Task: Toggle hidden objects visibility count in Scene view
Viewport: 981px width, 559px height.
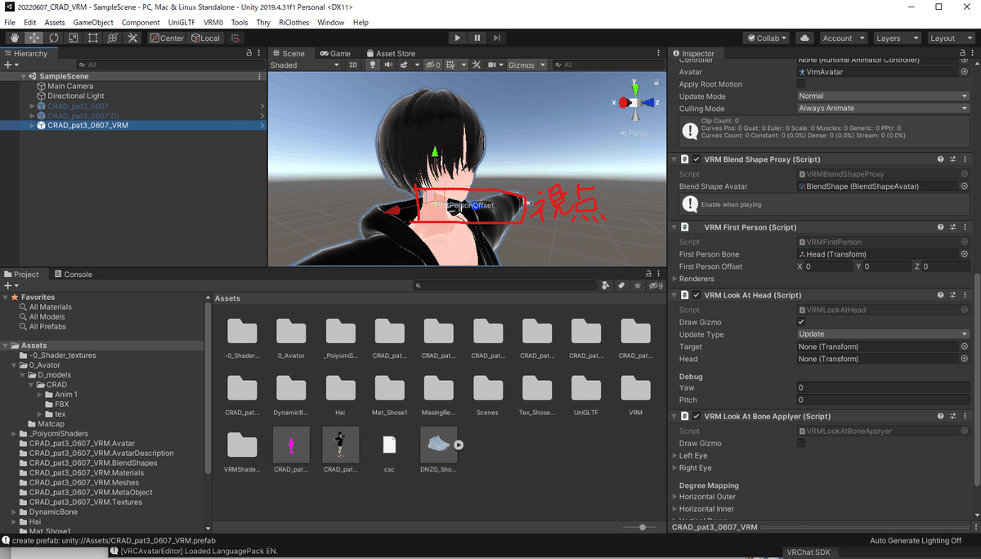Action: 432,65
